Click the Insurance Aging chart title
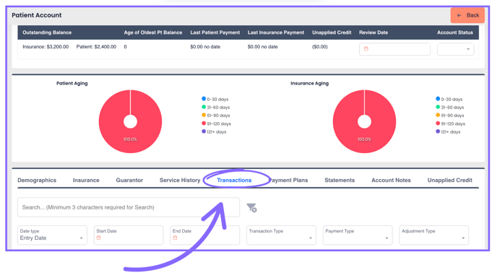Image resolution: width=497 pixels, height=273 pixels. pos(310,83)
